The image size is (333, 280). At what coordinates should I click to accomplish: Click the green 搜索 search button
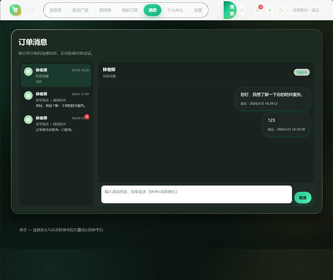click(230, 10)
